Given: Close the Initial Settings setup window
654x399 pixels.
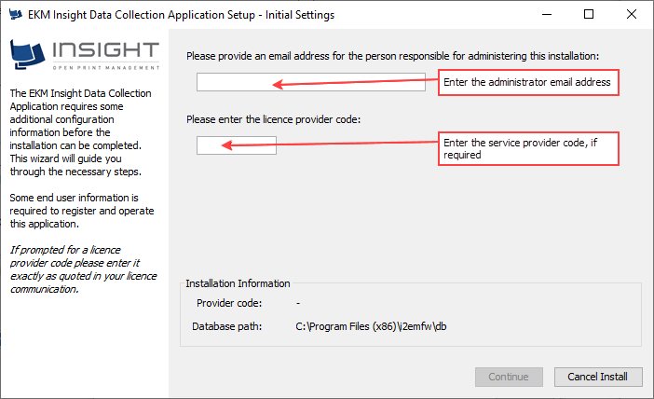Looking at the screenshot, I should click(x=632, y=15).
